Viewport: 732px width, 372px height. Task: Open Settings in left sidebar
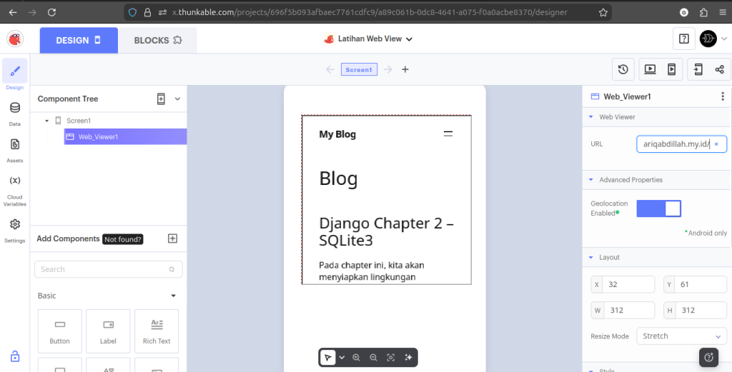click(14, 230)
